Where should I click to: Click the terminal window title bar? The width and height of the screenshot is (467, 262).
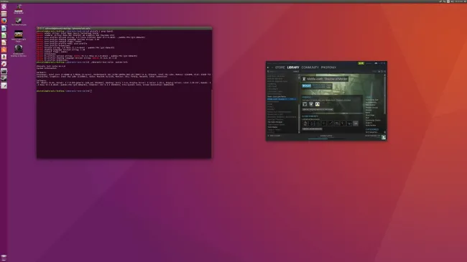pos(124,28)
